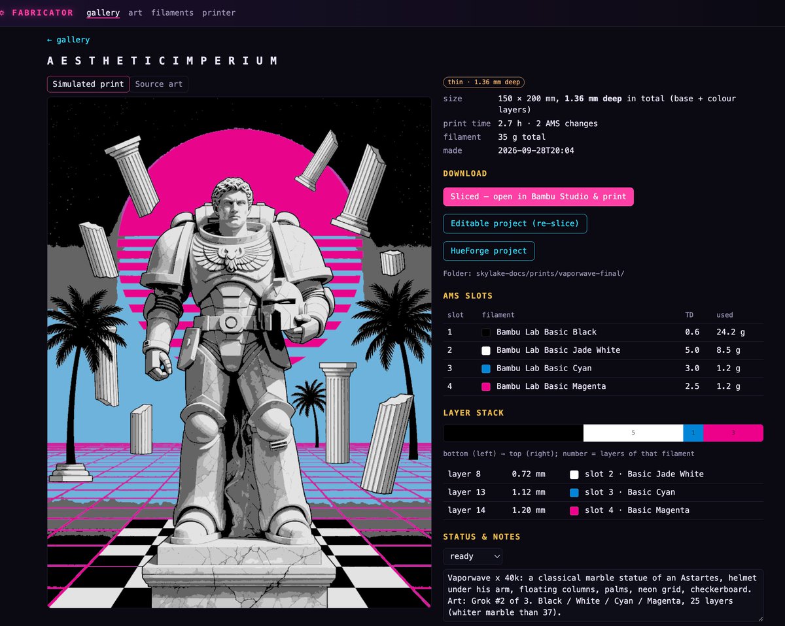Click the folder path text under downloads

pyautogui.click(x=534, y=273)
